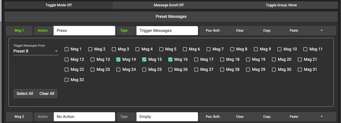Tick the Msg 1 checkbox

coord(67,49)
